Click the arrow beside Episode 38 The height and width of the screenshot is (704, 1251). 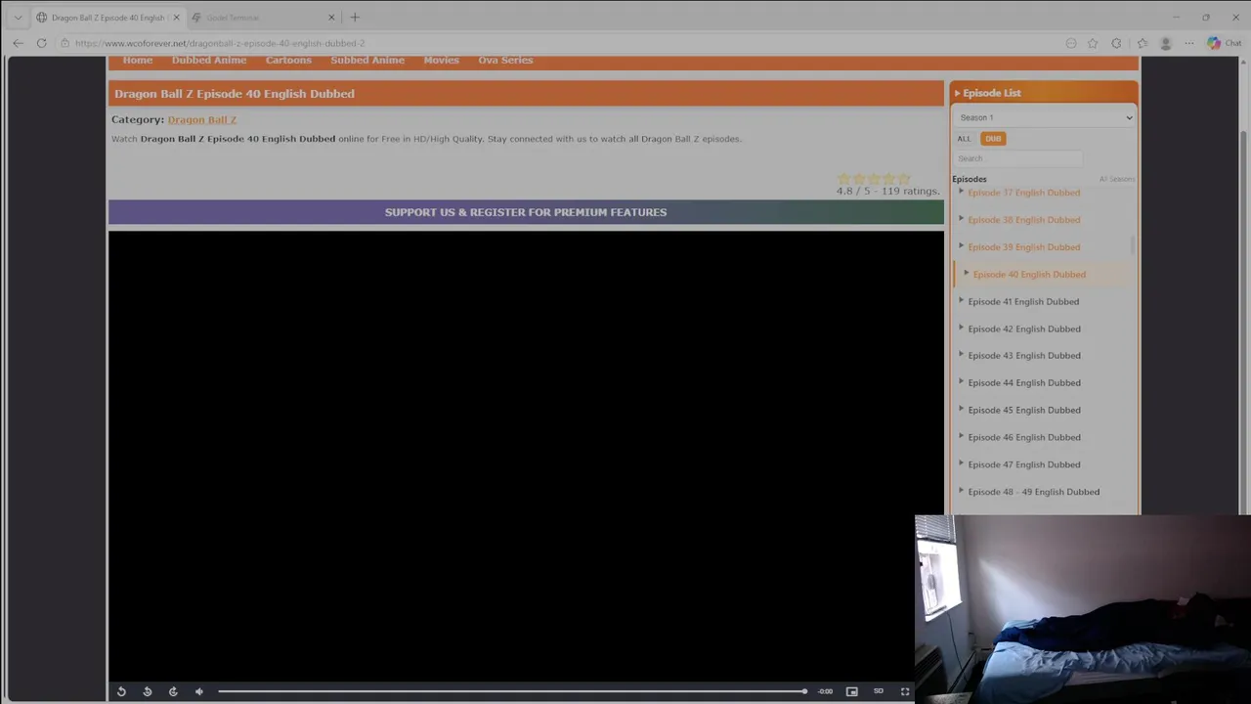coord(961,218)
